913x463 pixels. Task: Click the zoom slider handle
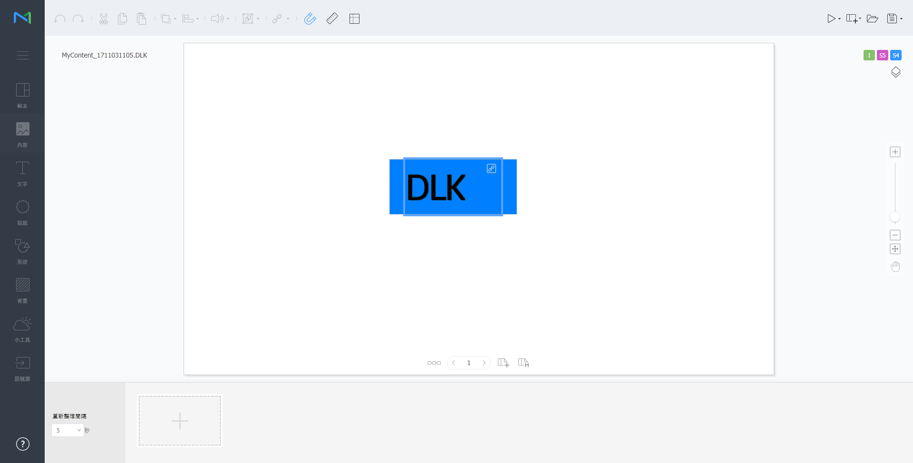(x=895, y=217)
